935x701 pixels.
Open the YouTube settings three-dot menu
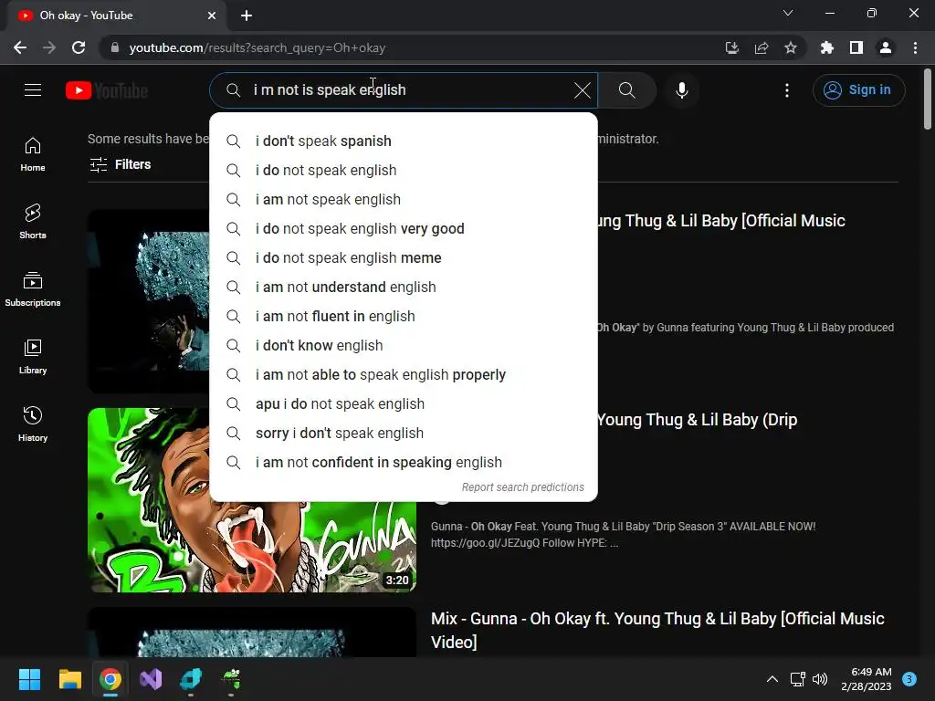pos(787,90)
